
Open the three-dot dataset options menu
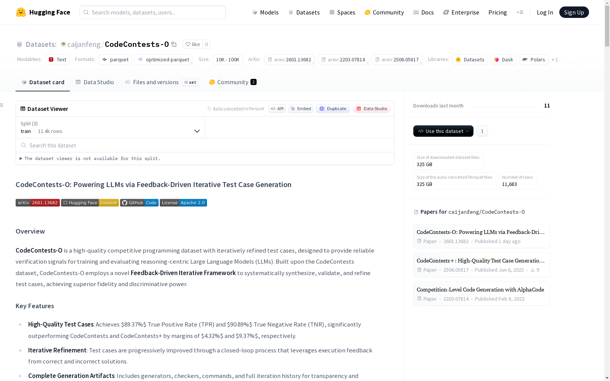(482, 131)
